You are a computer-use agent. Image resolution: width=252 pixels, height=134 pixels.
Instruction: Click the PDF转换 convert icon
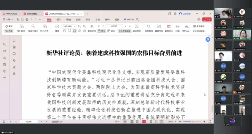[21, 27]
